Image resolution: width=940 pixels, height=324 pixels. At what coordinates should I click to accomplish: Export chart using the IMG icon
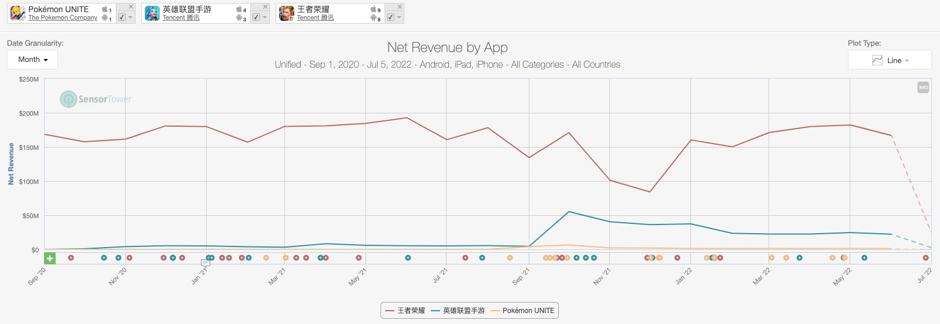(x=923, y=87)
